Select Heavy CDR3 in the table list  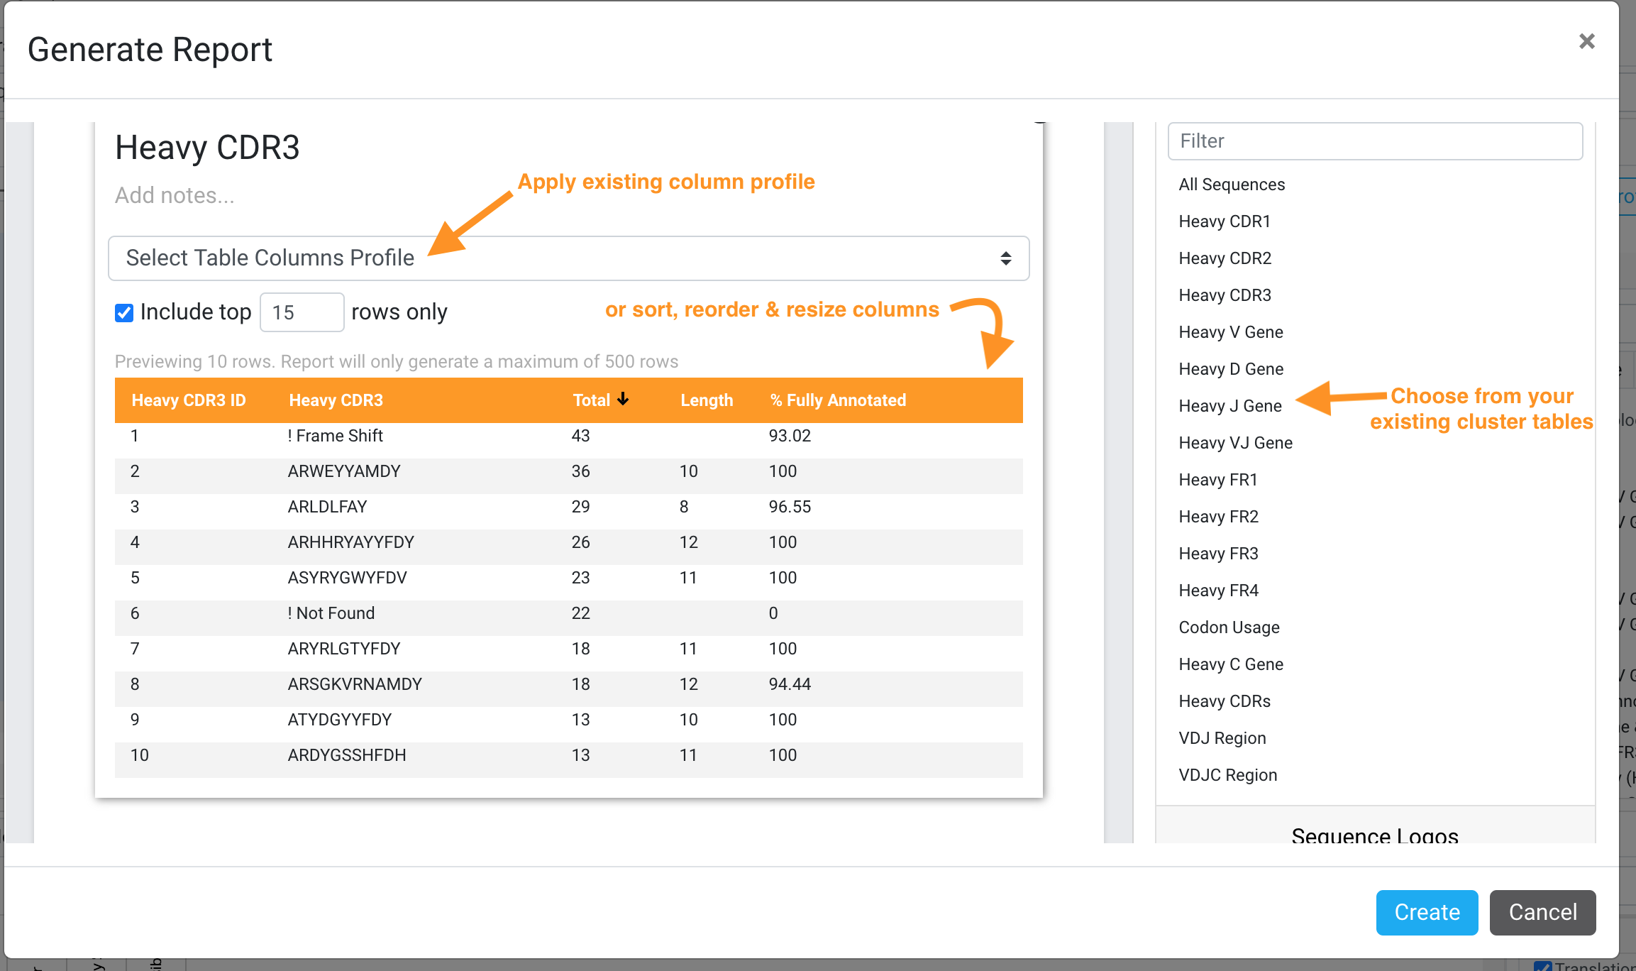click(x=1225, y=295)
